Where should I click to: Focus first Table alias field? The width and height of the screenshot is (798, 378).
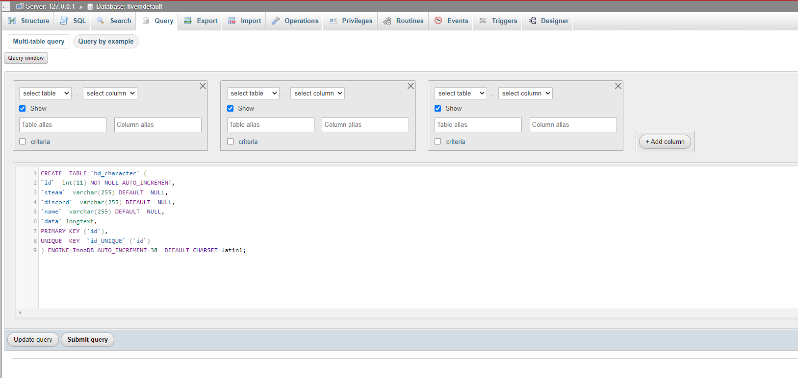tap(63, 124)
